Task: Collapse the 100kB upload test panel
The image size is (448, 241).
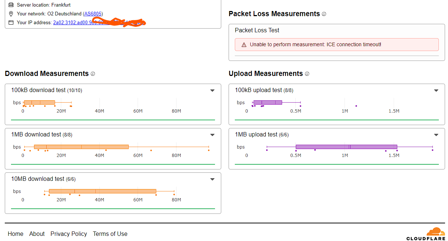Action: (436, 91)
